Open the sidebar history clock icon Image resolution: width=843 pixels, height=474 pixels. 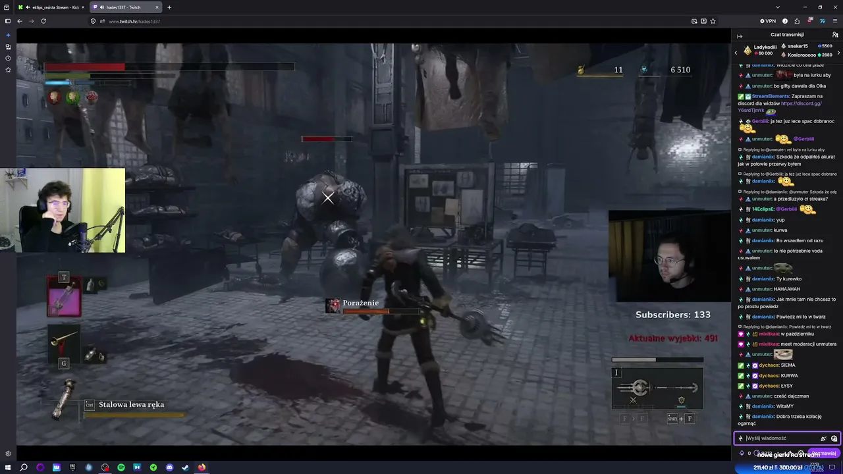click(x=8, y=58)
